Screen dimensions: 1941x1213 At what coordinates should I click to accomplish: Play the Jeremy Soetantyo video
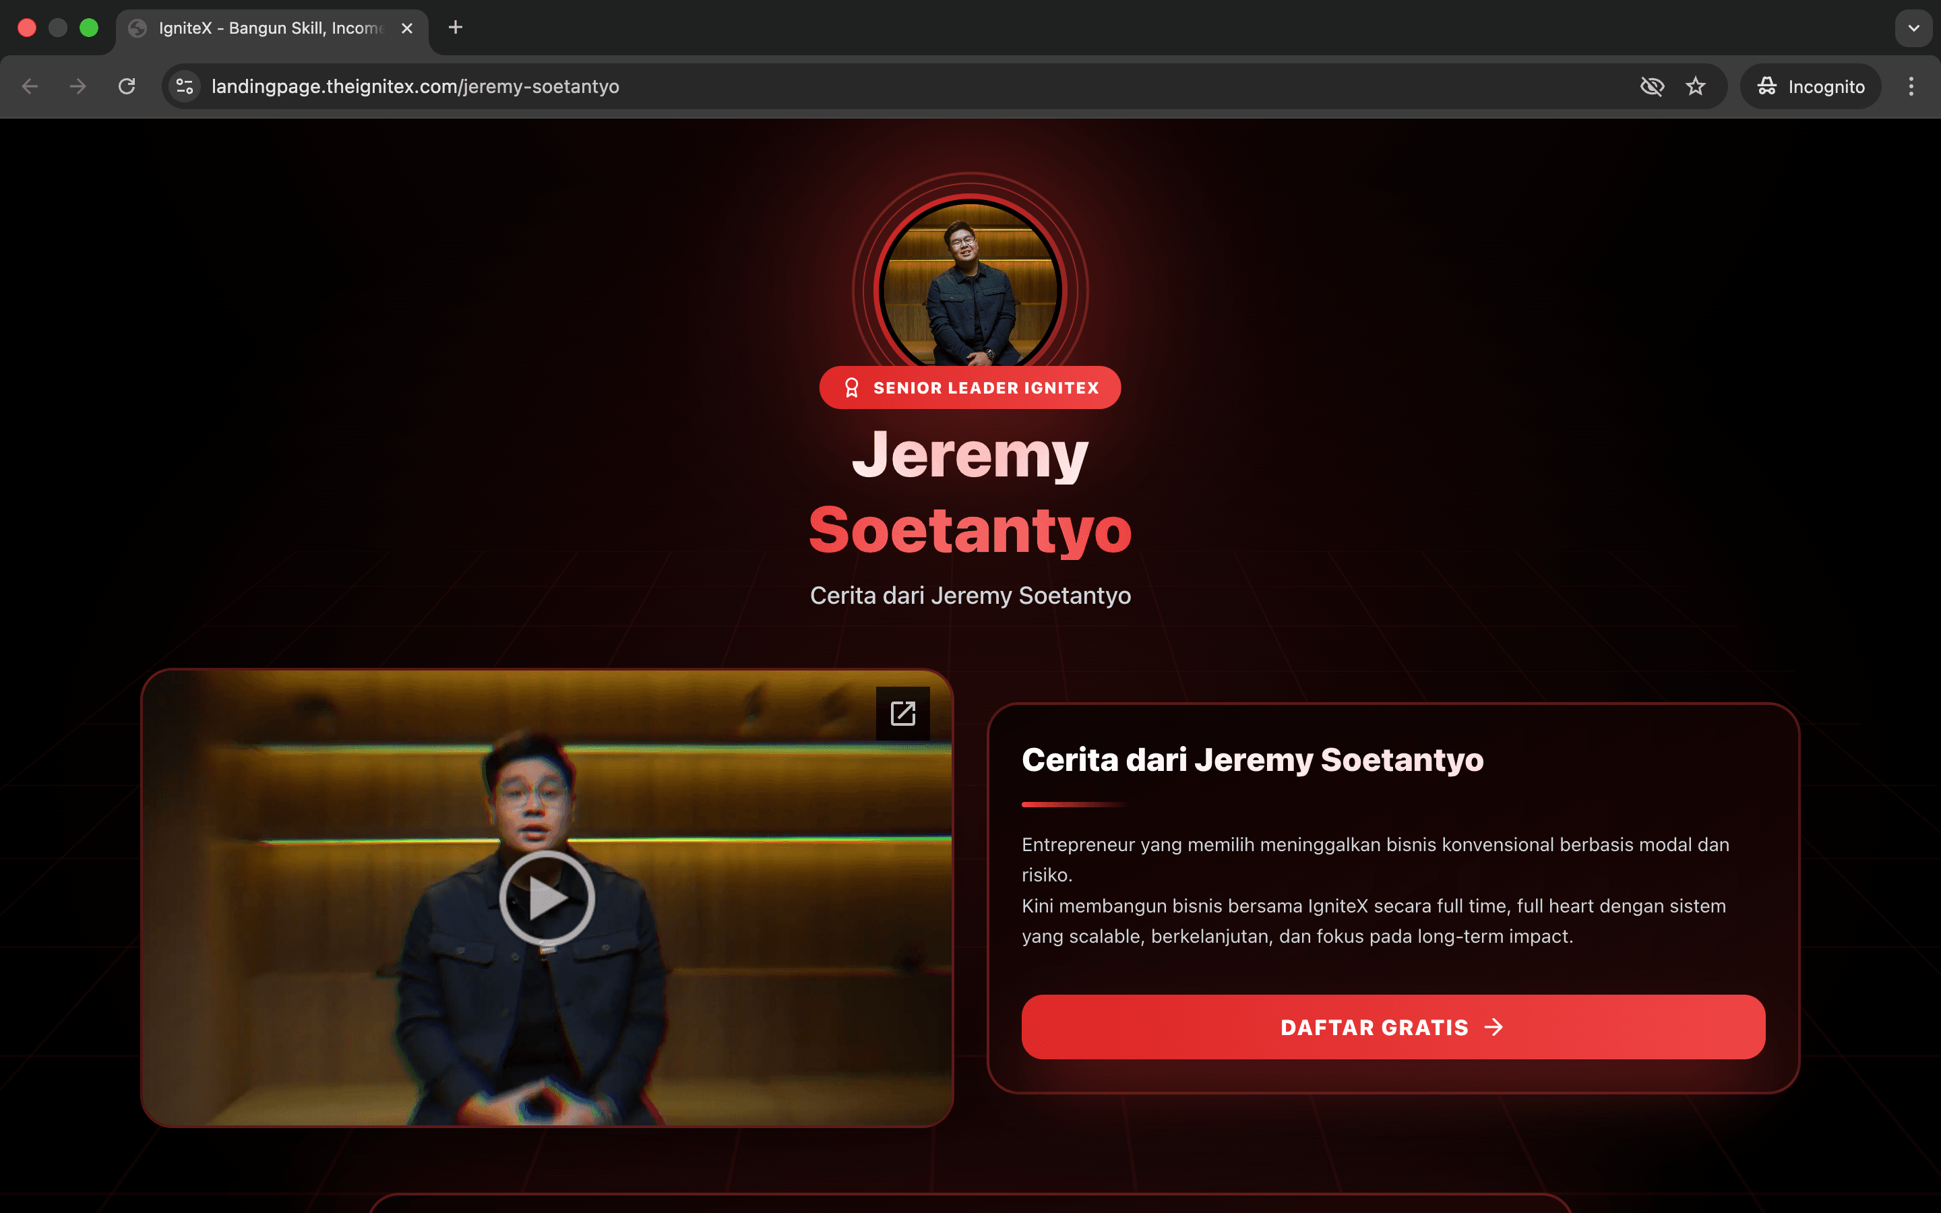pyautogui.click(x=547, y=898)
